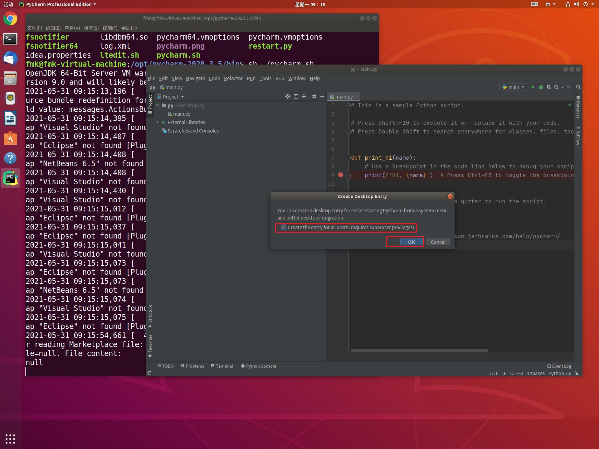Click the Show Applications grid icon
599x449 pixels.
click(10, 439)
